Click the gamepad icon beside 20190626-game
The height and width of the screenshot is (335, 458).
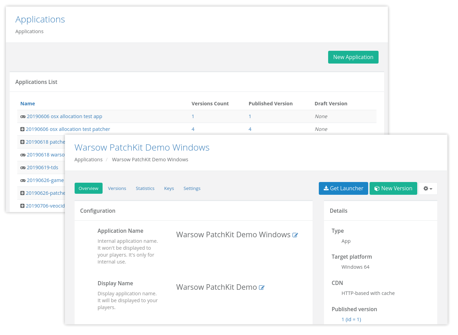click(x=23, y=180)
